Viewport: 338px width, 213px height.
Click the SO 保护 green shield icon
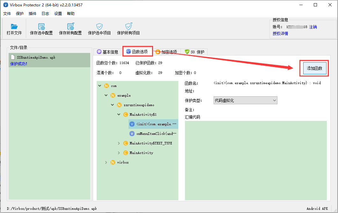(187, 52)
